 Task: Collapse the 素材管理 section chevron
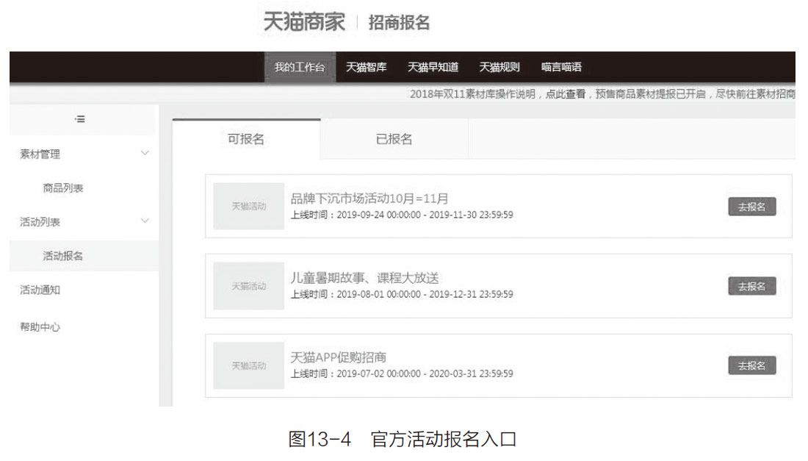click(x=145, y=153)
